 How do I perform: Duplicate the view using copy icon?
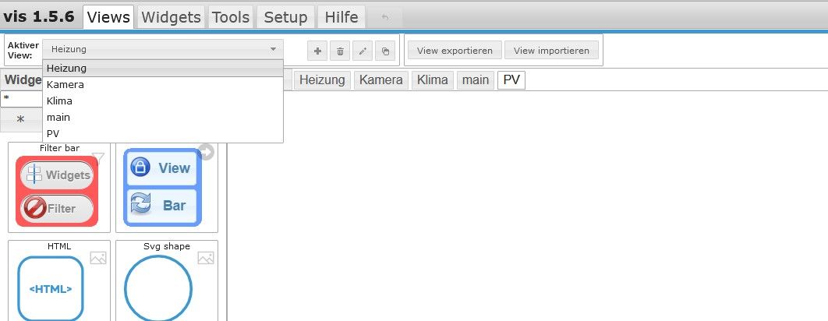[x=385, y=51]
